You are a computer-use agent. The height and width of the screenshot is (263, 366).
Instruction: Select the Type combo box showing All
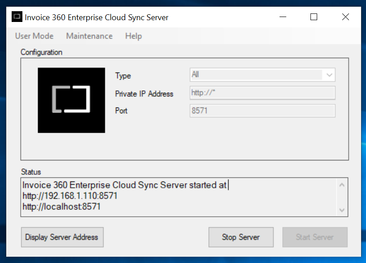[x=263, y=75]
